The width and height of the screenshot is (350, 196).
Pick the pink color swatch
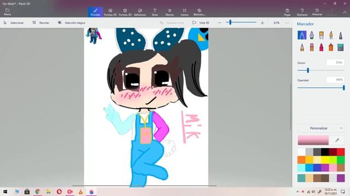tap(333, 168)
